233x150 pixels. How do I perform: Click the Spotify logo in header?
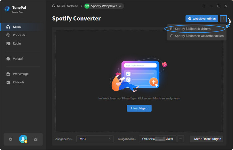87,6
